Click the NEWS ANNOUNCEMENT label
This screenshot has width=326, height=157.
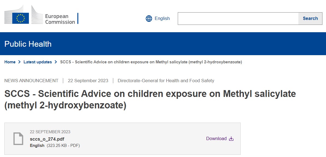31,81
